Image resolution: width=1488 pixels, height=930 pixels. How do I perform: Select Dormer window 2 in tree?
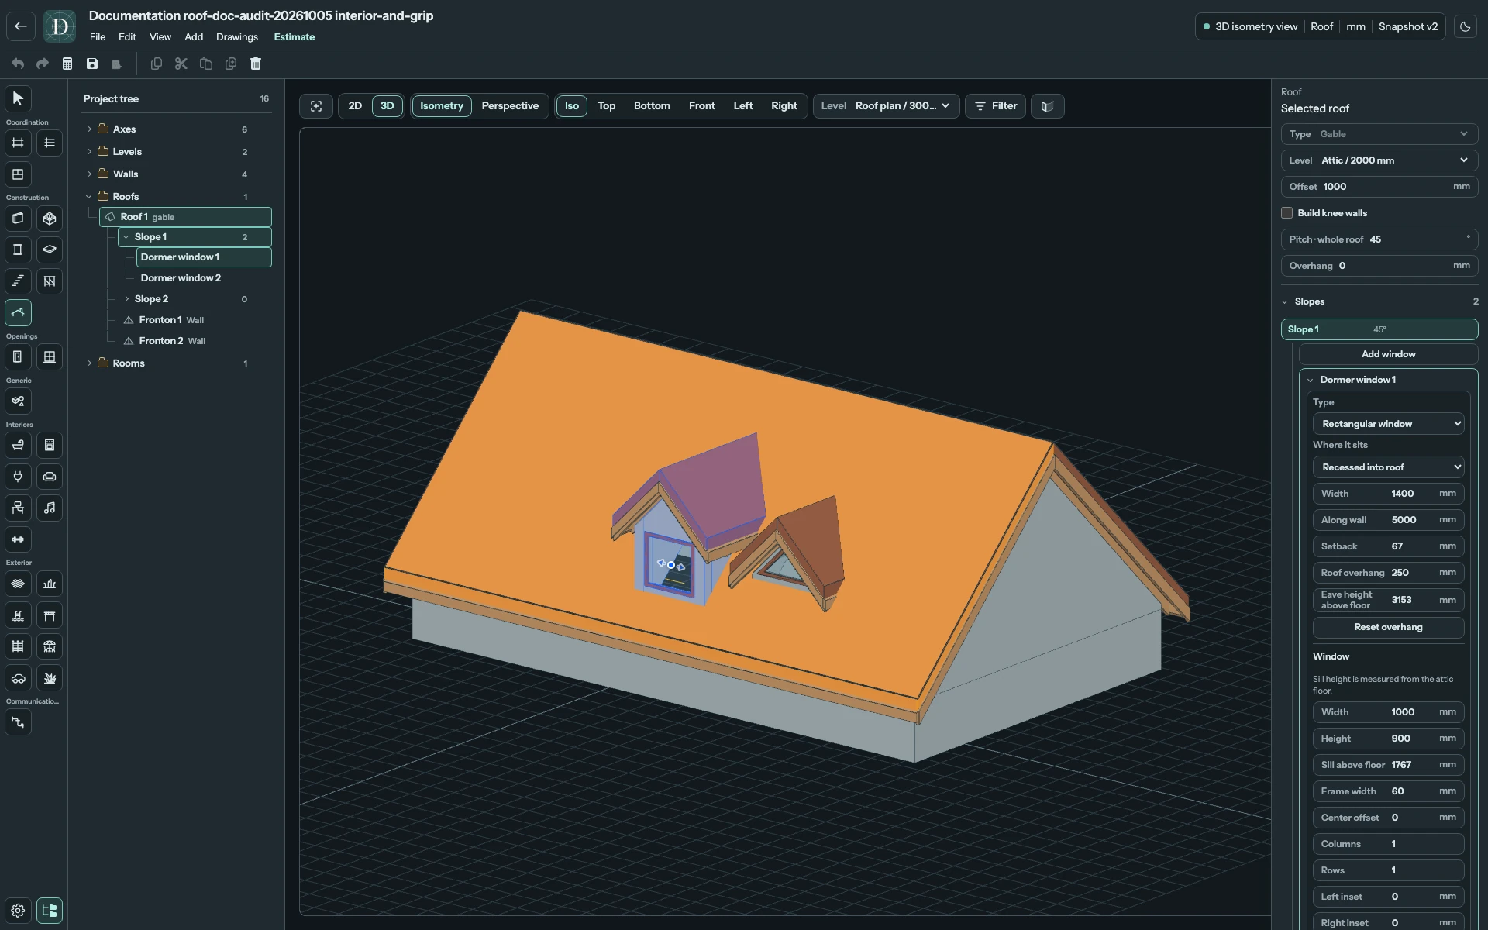click(181, 277)
